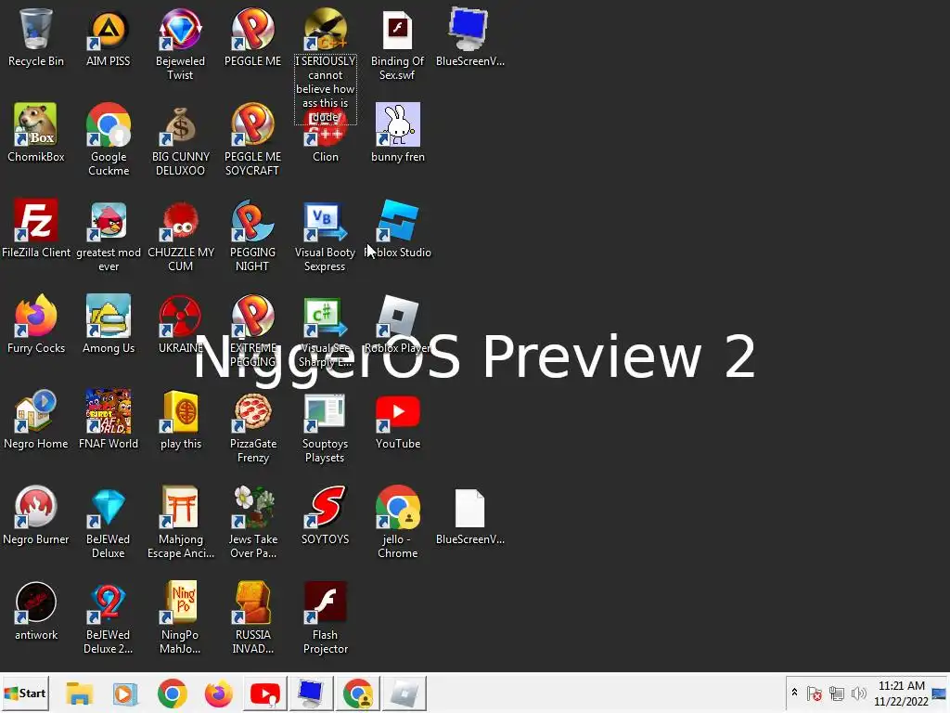This screenshot has height=713, width=950.
Task: Switch to the Chrome profile window on taskbar
Action: [357, 694]
